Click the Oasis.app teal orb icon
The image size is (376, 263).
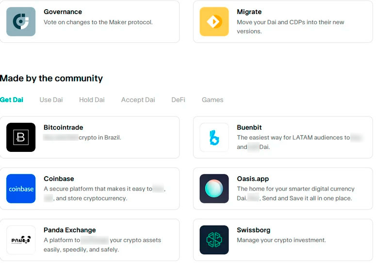click(214, 189)
